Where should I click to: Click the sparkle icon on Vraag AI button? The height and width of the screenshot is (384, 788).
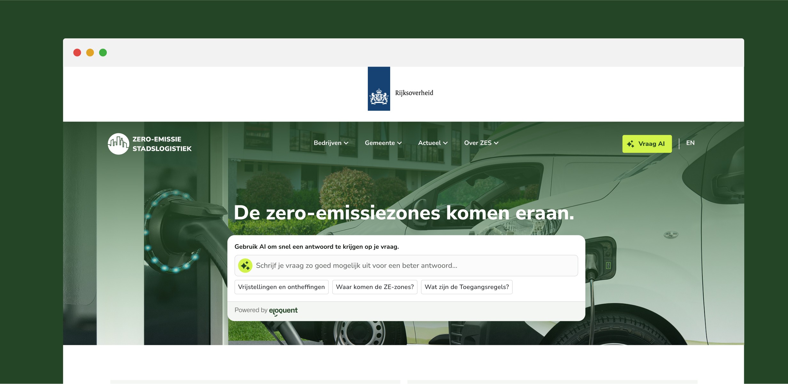(630, 144)
